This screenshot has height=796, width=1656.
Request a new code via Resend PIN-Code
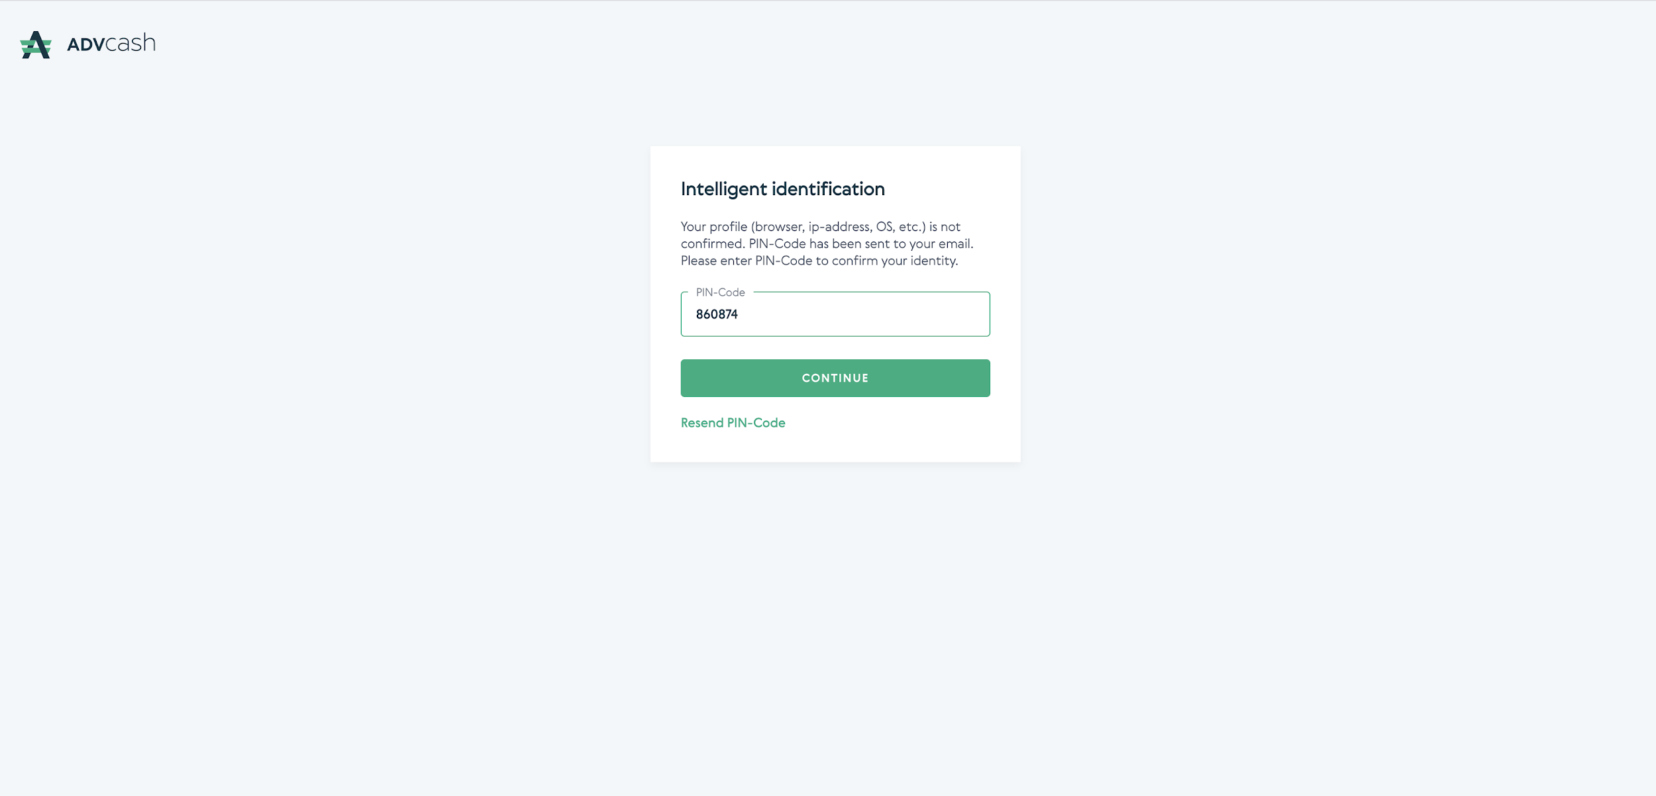(733, 423)
